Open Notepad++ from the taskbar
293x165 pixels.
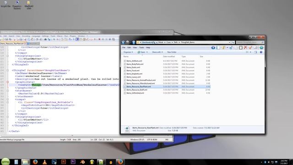[101, 162]
